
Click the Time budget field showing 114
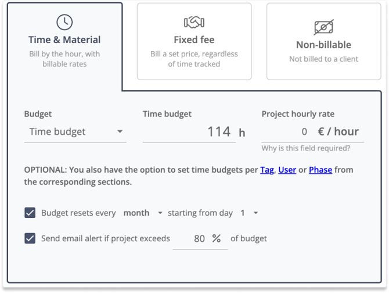(x=189, y=132)
